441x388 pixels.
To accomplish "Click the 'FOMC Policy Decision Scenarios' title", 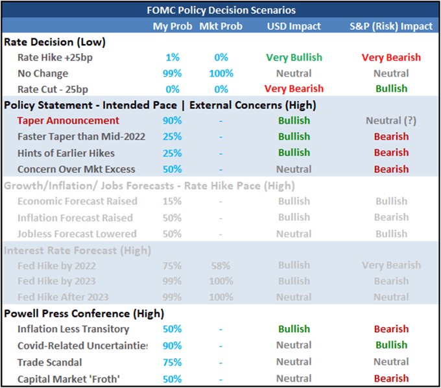I will click(x=221, y=10).
